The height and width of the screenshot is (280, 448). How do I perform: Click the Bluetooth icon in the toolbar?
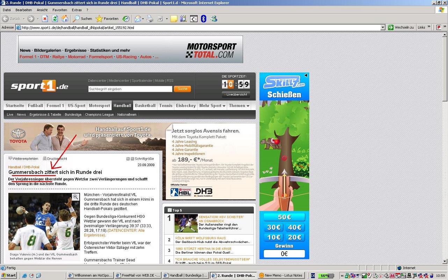point(204,19)
